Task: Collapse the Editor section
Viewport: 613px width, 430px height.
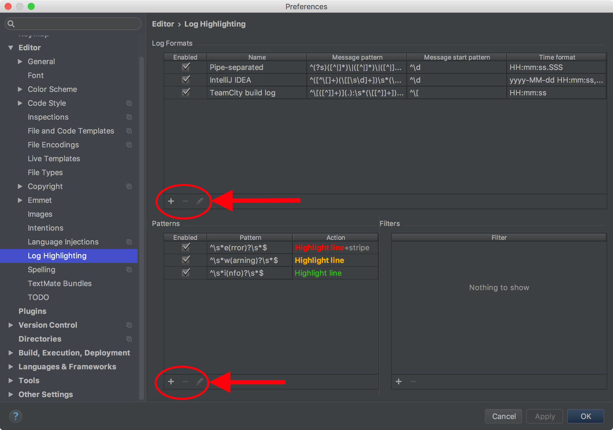Action: 11,47
